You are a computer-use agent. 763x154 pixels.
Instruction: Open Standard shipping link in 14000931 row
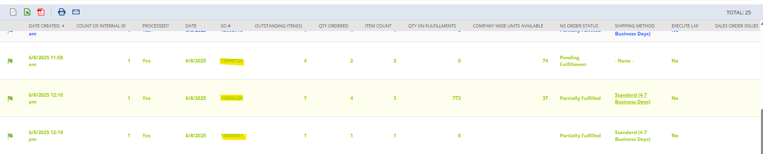pos(633,136)
